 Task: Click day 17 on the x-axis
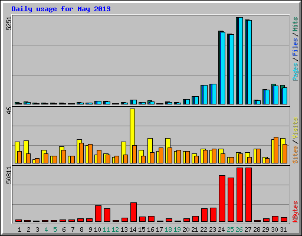[x=159, y=230]
